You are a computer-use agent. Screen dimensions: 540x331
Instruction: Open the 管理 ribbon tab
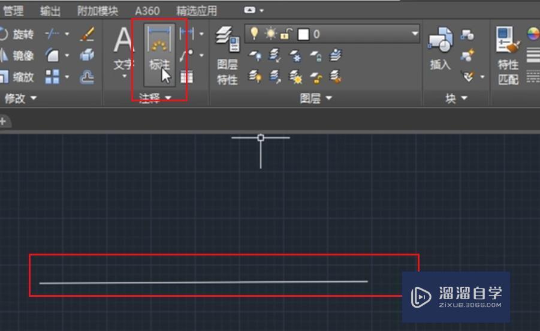click(x=13, y=11)
